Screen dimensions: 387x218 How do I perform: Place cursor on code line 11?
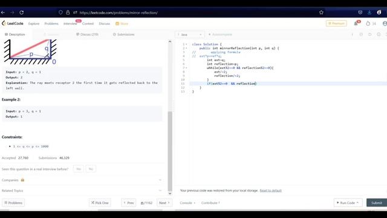click(x=288, y=84)
